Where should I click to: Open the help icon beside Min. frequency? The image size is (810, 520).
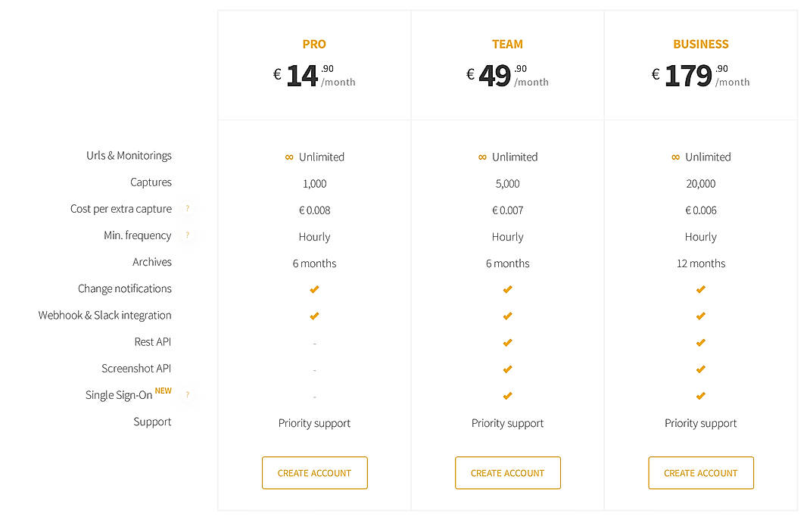tap(186, 235)
